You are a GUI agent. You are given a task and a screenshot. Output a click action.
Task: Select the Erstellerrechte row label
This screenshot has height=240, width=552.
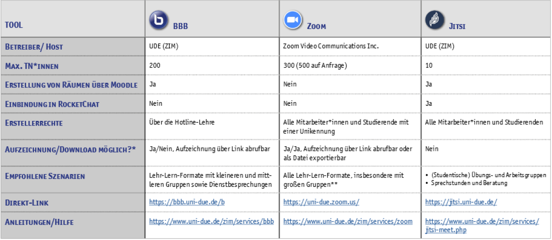[x=34, y=123]
